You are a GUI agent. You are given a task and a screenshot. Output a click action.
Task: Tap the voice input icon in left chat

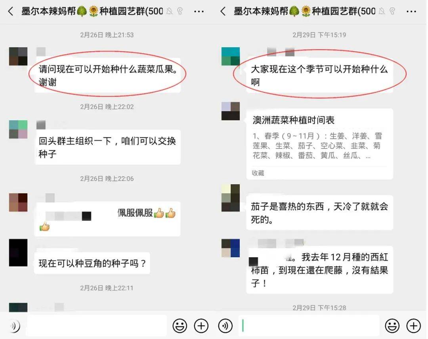click(x=15, y=326)
